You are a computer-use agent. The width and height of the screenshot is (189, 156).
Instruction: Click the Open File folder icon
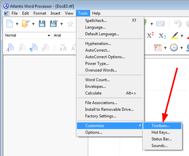pyautogui.click(x=26, y=24)
